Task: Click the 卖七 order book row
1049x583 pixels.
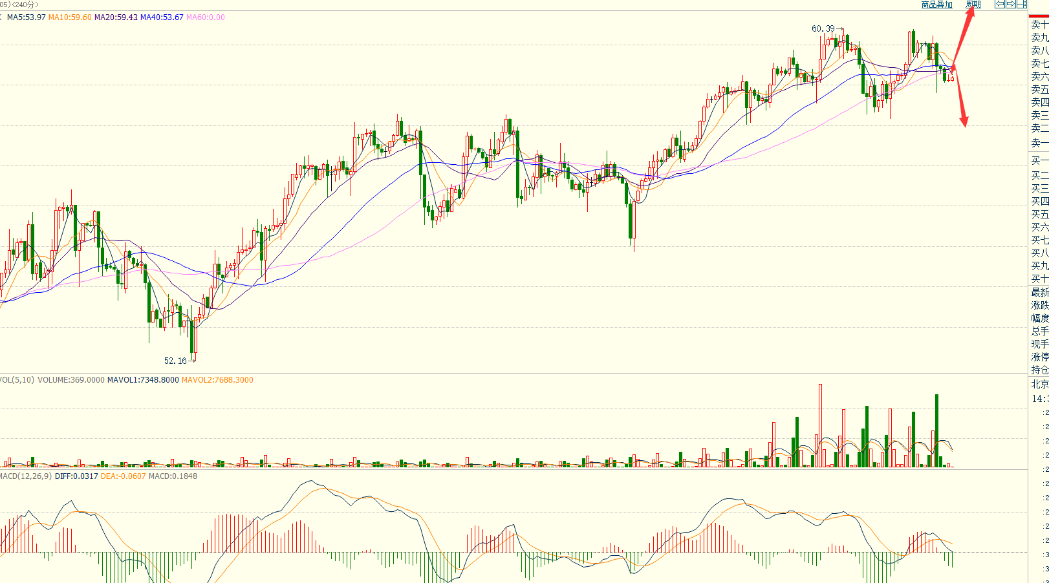Action: [1039, 63]
